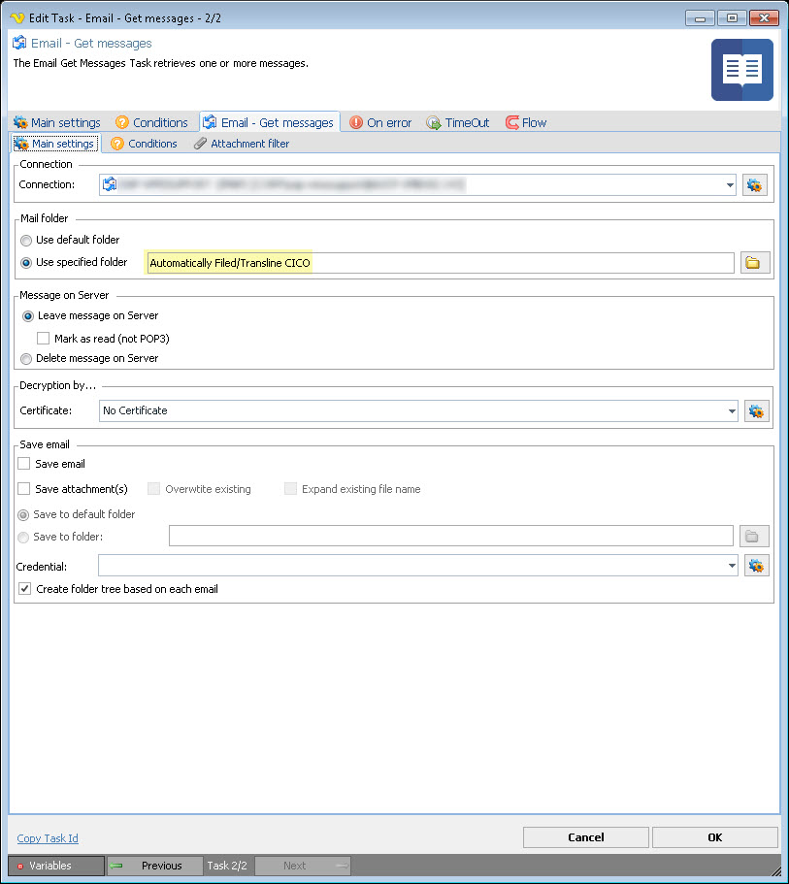Click the blue book help icon

[741, 70]
